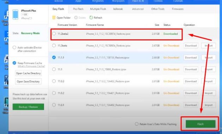
Task: Click the Recovery Mode state text
Action: [30, 33]
